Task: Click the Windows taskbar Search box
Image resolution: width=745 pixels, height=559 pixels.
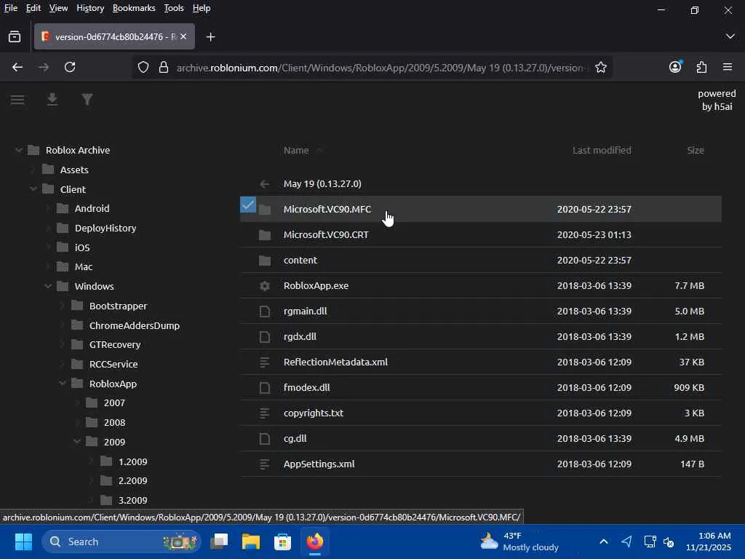Action: click(121, 542)
